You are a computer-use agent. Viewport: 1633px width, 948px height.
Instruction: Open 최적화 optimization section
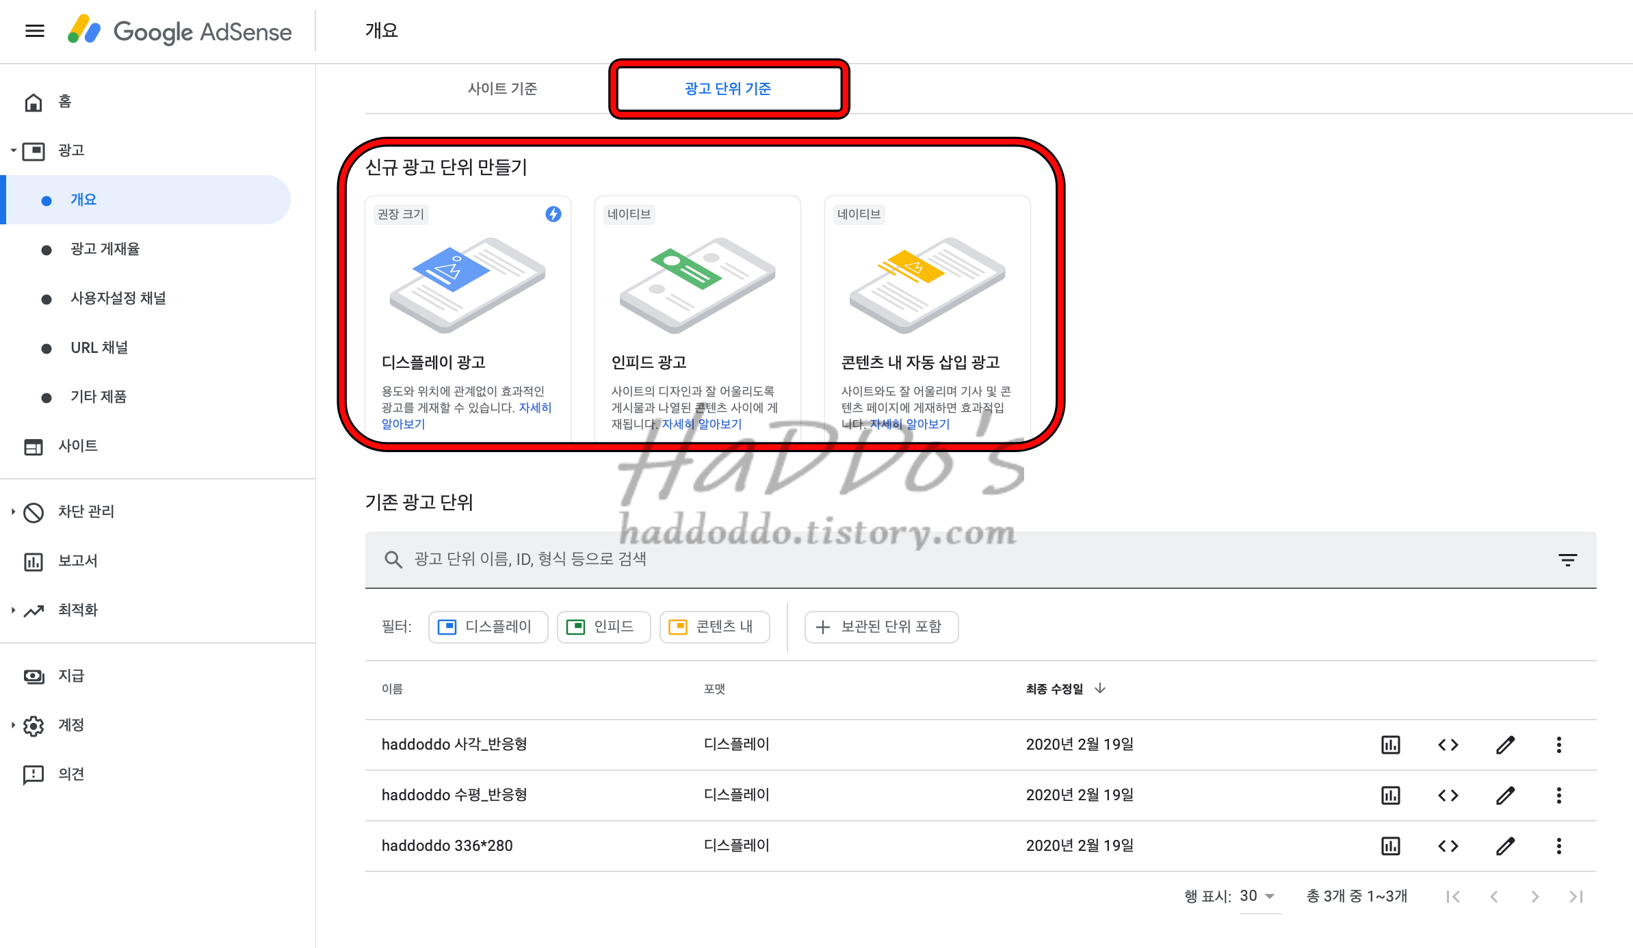[x=62, y=610]
